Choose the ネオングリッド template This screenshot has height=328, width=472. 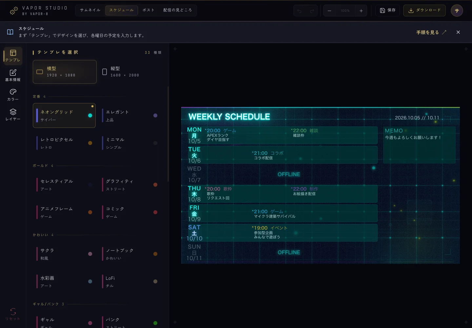pyautogui.click(x=64, y=115)
